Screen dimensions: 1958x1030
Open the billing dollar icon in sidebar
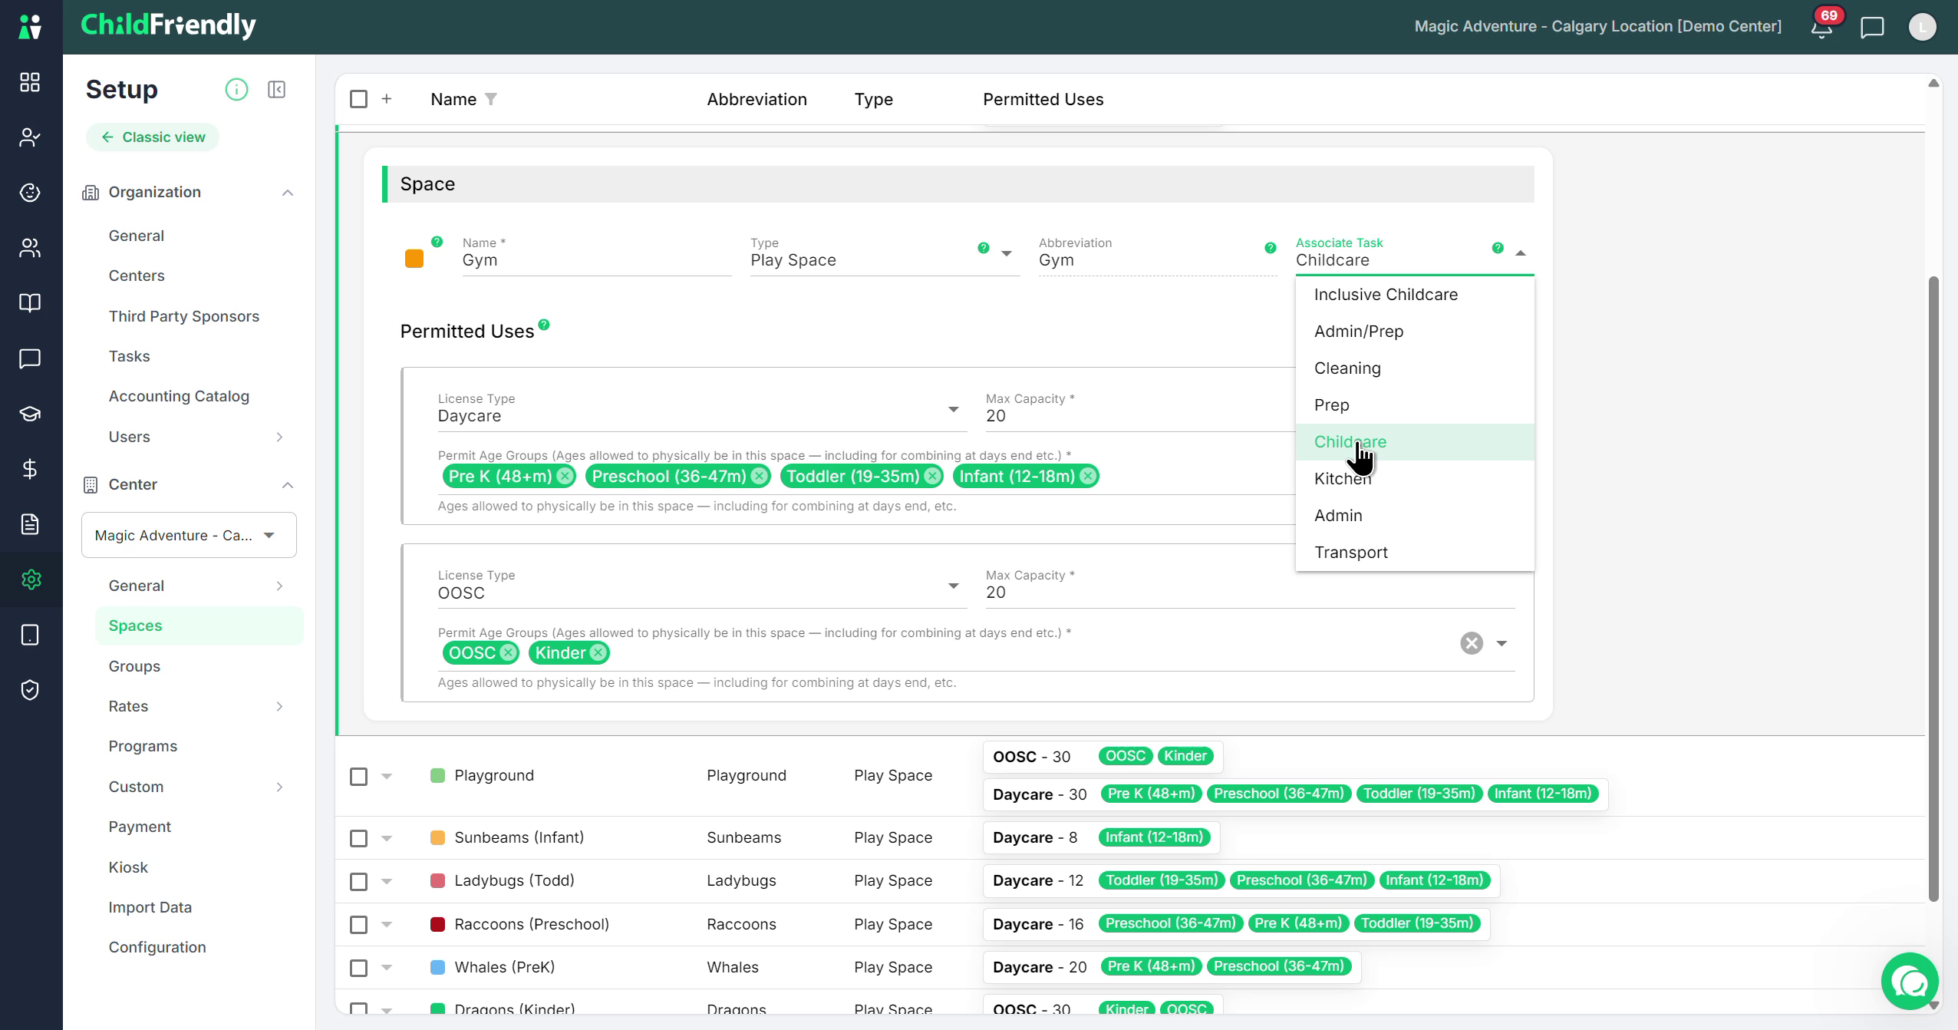(30, 469)
